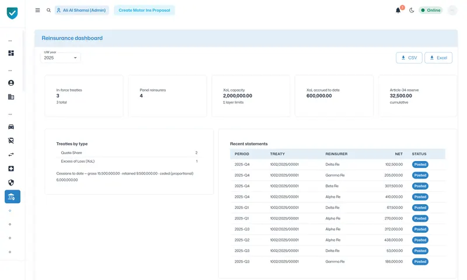Open the dashboard grid icon in the sidebar
Screen dimensions: 467x280
(x=11, y=53)
